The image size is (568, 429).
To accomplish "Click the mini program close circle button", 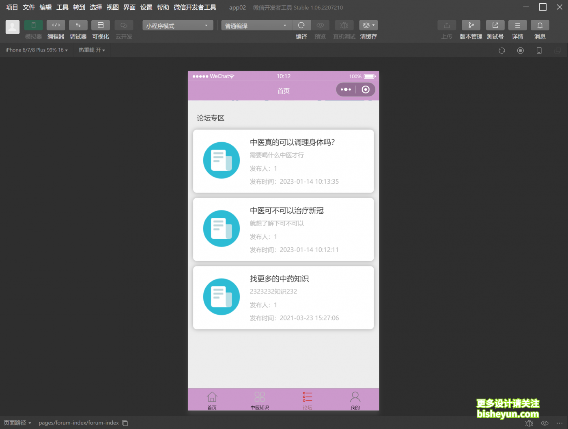I will coord(366,90).
